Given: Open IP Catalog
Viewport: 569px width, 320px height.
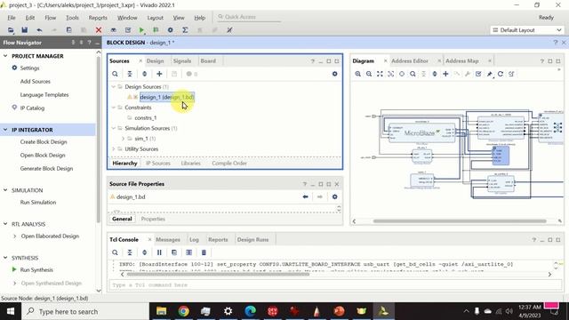Looking at the screenshot, I should (x=32, y=108).
